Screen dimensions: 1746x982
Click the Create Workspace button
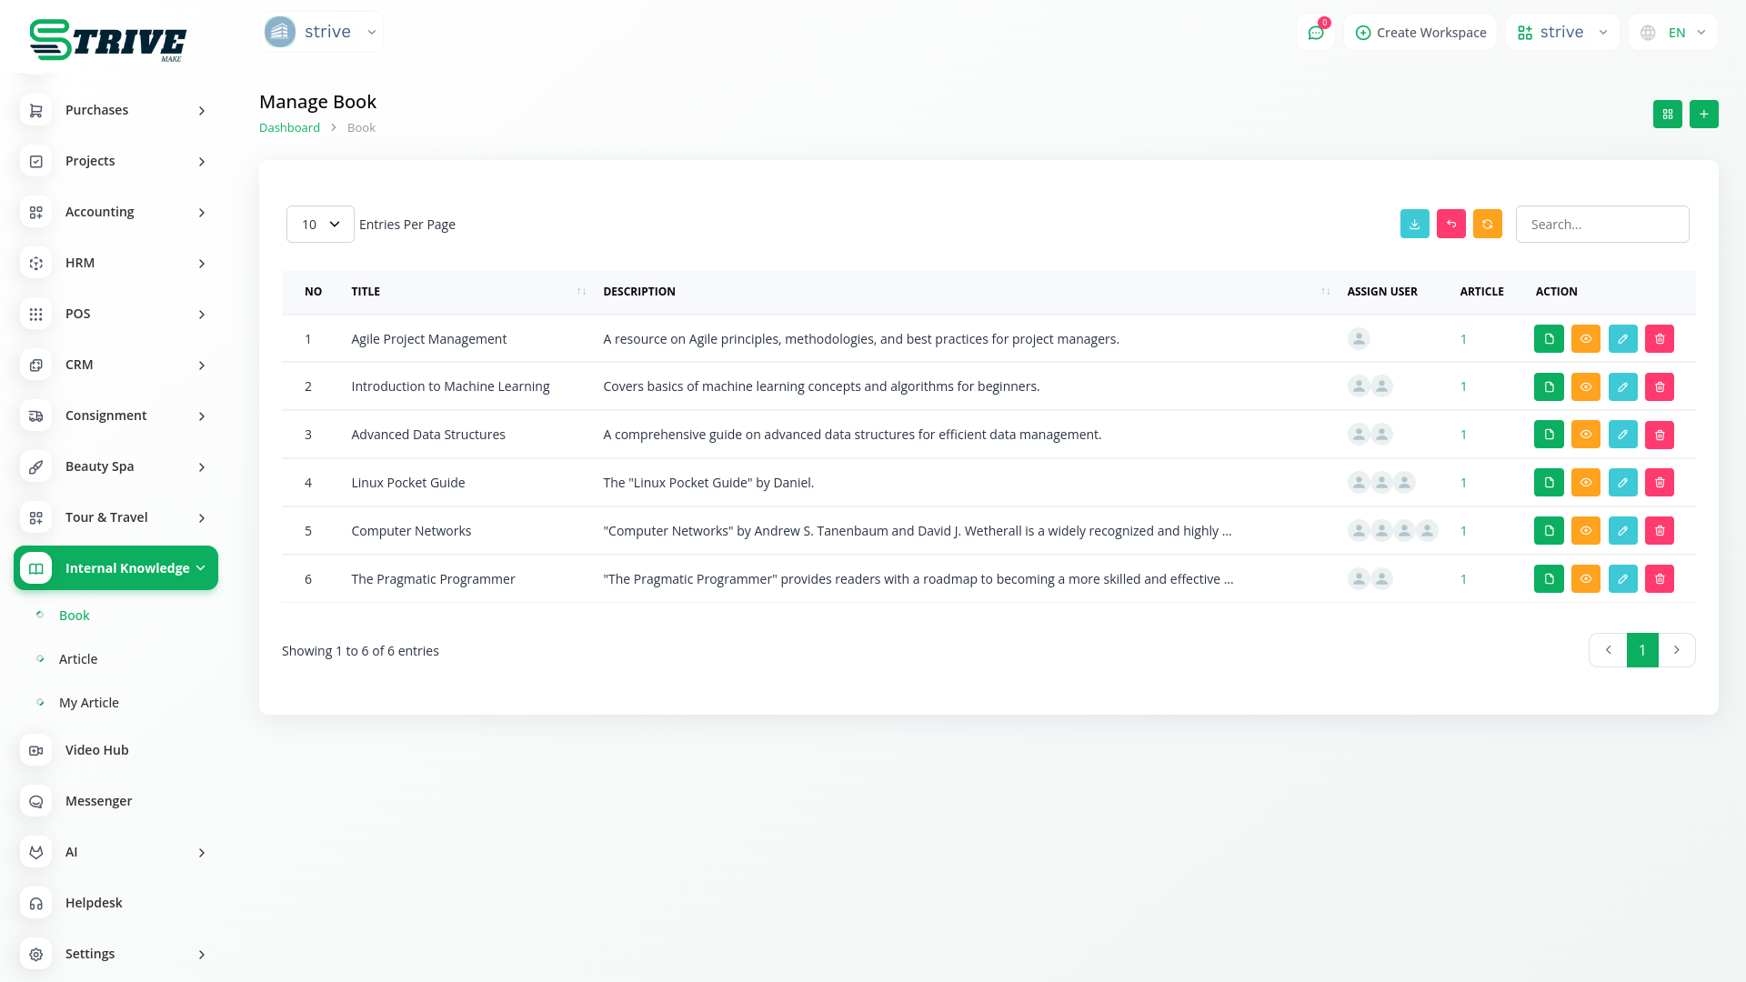1420,33
